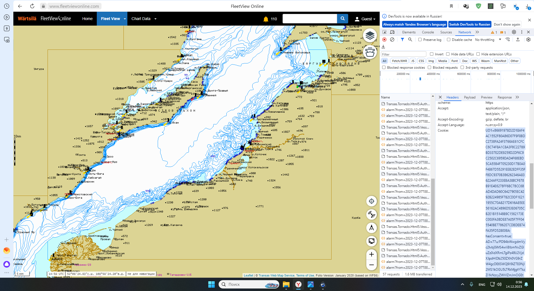Viewport: 534px width, 291px height.
Task: Click the vessel list ship icon
Action: click(370, 52)
